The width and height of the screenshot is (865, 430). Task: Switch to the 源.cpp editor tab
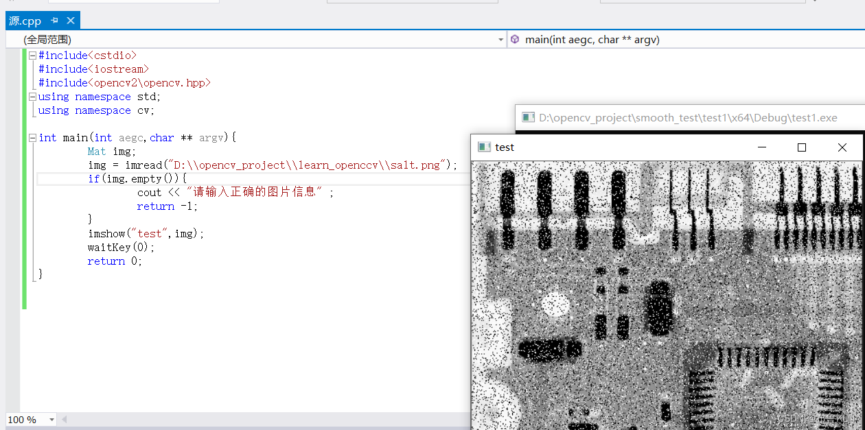[24, 21]
